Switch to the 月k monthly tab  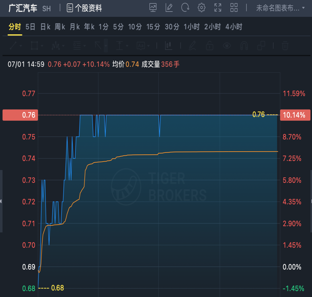75,27
